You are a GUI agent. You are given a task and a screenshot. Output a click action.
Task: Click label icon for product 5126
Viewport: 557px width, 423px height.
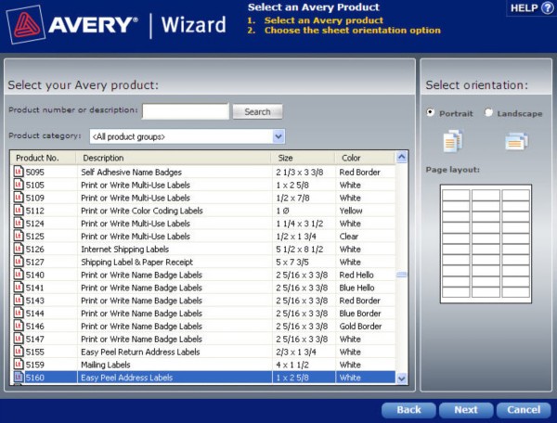coord(19,249)
